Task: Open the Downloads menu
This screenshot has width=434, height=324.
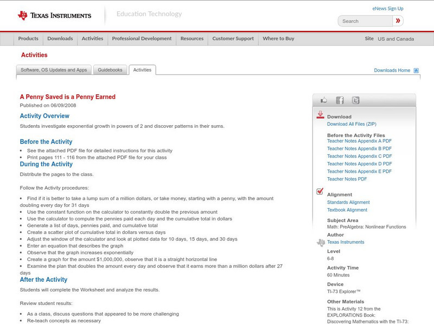Action: click(60, 38)
